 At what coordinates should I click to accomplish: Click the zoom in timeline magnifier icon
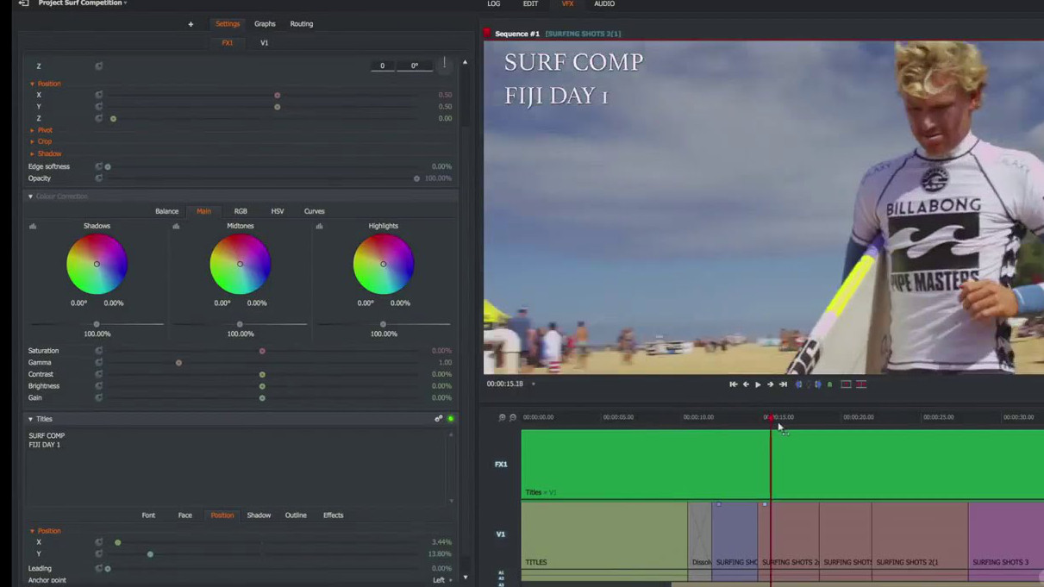pos(502,417)
